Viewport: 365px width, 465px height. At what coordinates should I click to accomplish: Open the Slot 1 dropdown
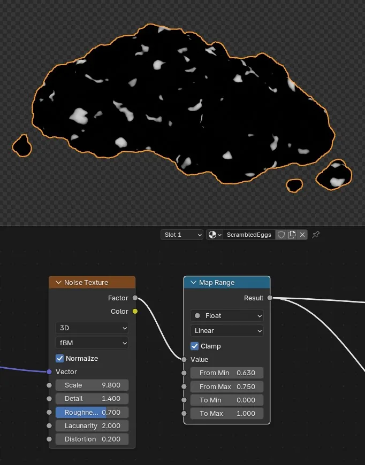182,235
